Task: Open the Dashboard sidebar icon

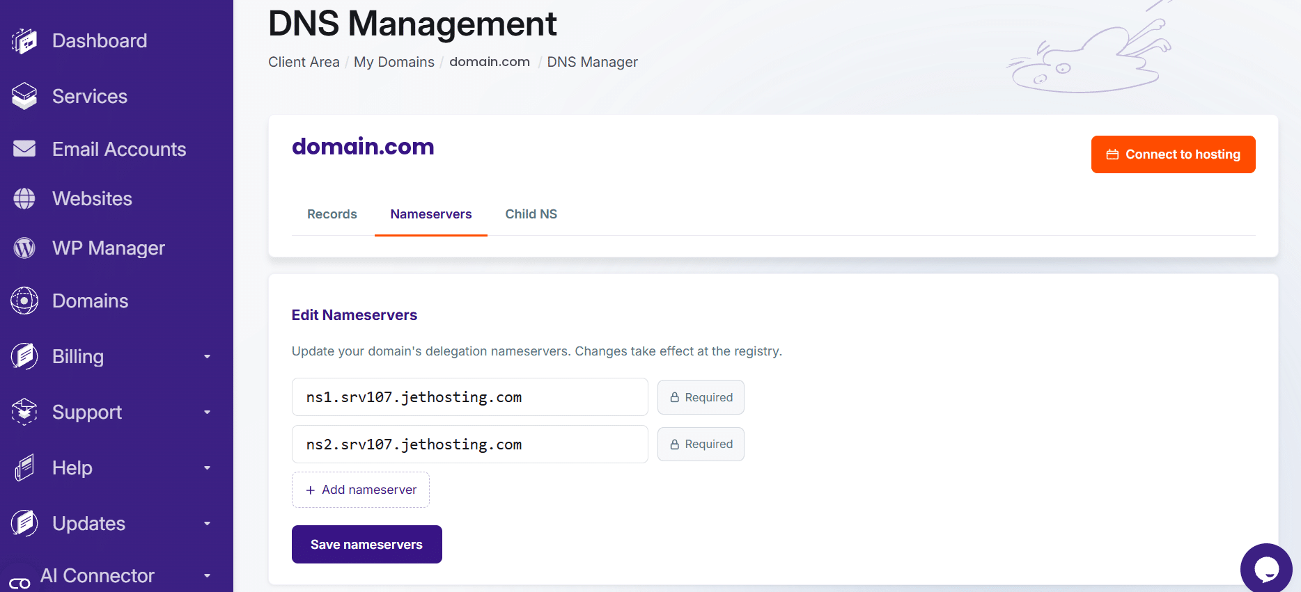Action: 24,41
